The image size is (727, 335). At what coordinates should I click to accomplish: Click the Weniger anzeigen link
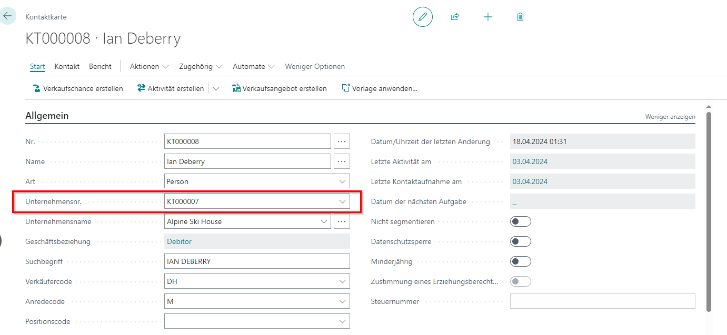coord(670,117)
